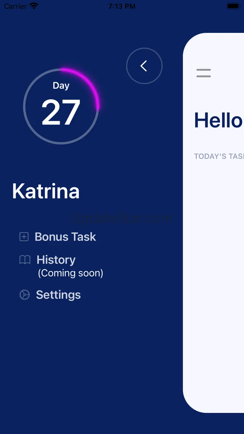The height and width of the screenshot is (434, 244).
Task: Click the 7:13 PM clock
Action: coord(122,6)
